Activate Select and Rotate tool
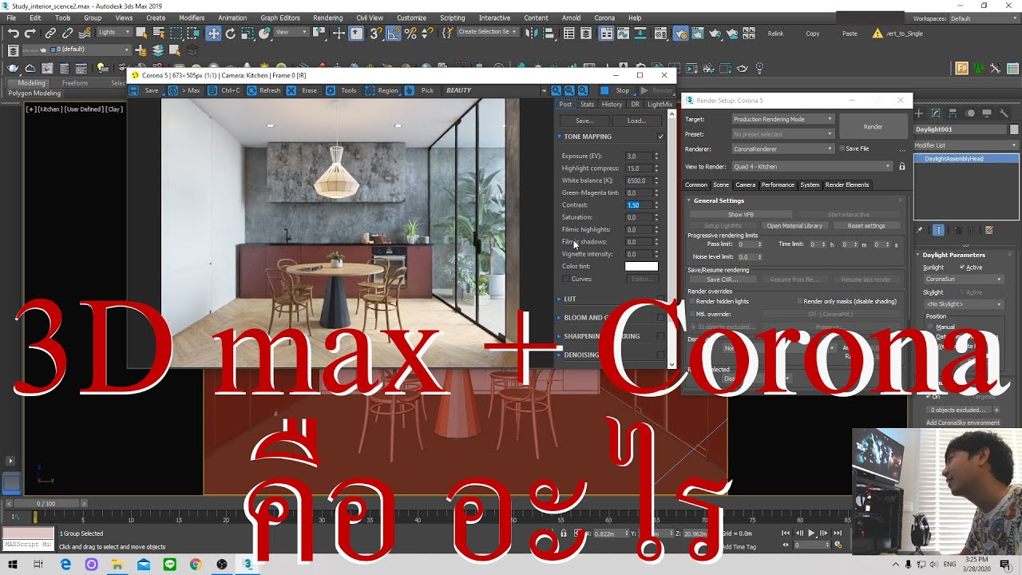This screenshot has width=1022, height=575. (x=231, y=33)
